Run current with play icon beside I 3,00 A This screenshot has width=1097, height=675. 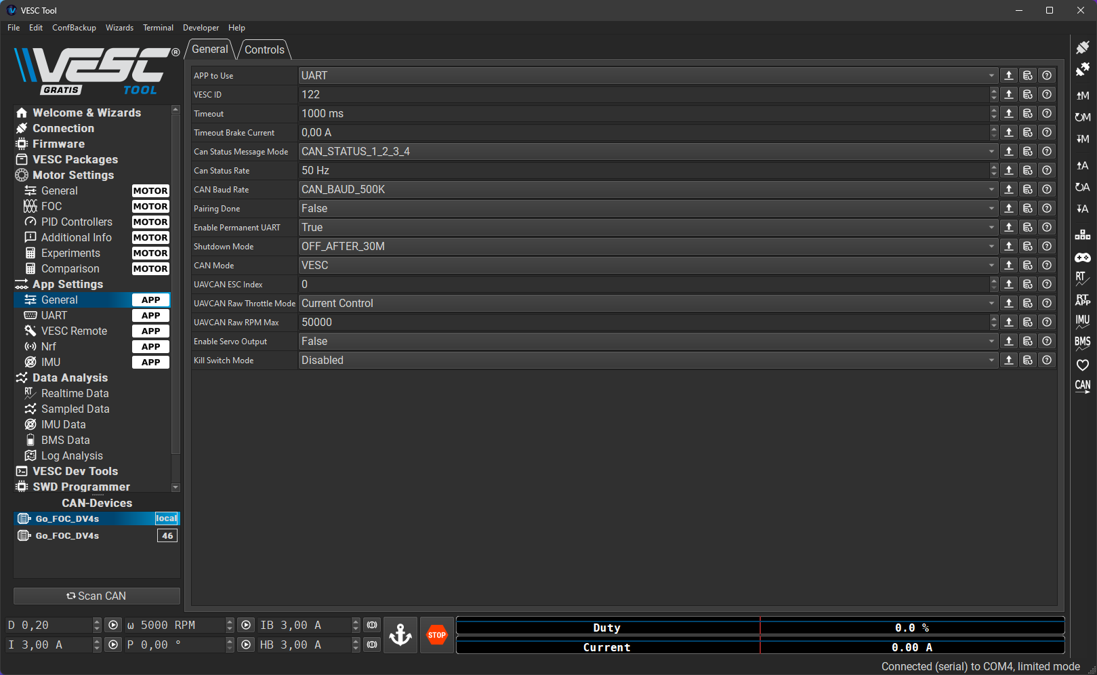pos(113,645)
